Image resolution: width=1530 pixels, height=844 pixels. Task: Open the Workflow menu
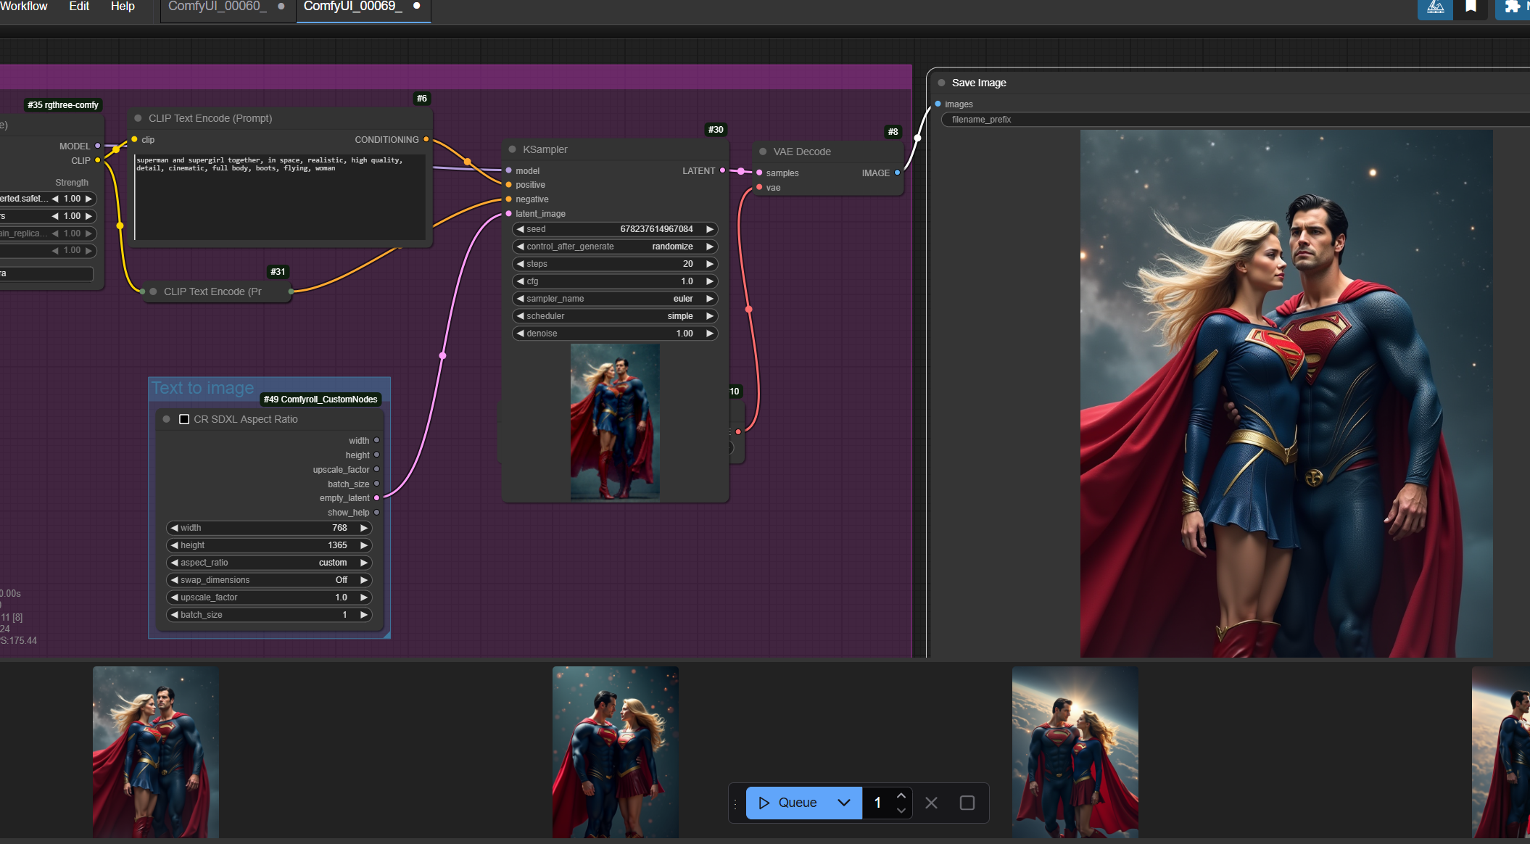click(24, 7)
